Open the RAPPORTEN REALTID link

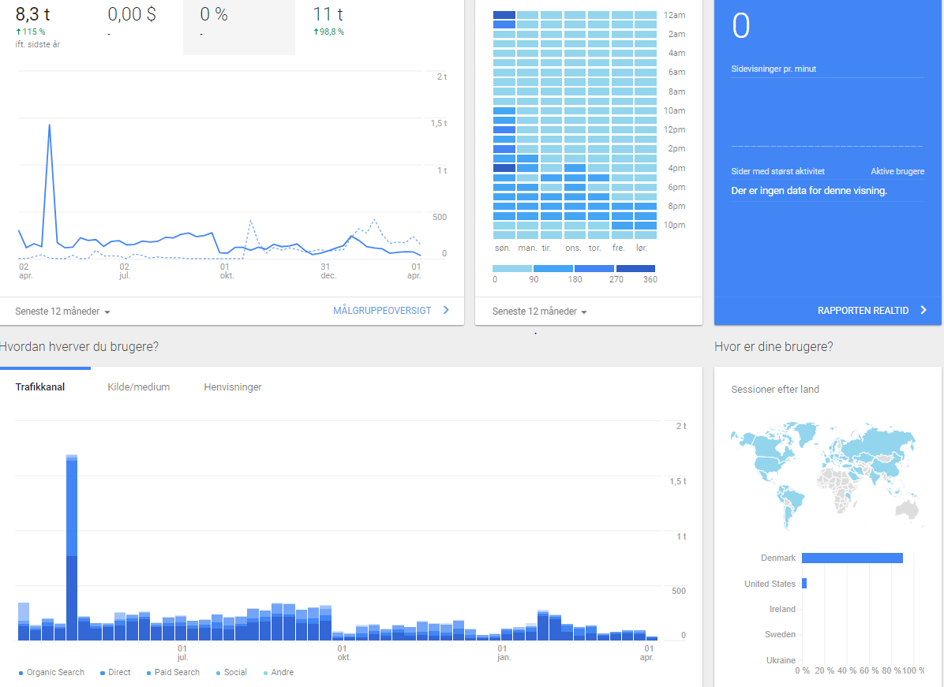pyautogui.click(x=863, y=311)
